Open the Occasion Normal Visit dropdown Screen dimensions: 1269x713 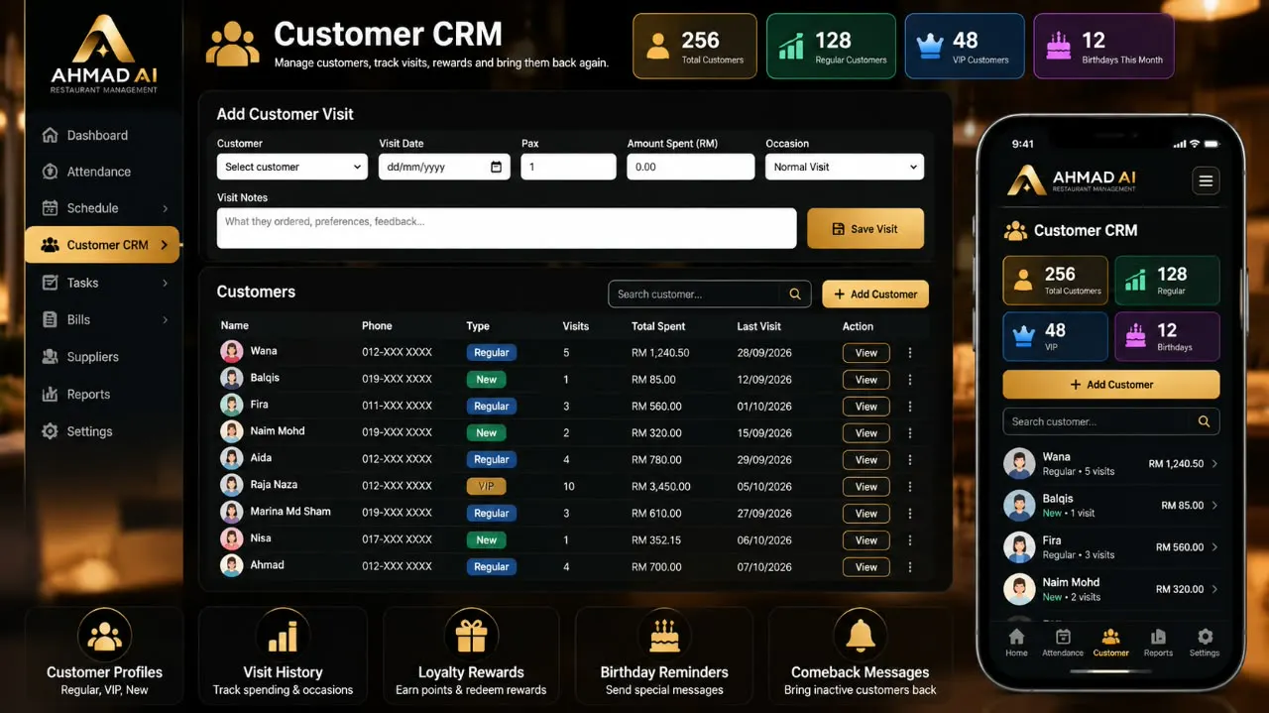[844, 167]
